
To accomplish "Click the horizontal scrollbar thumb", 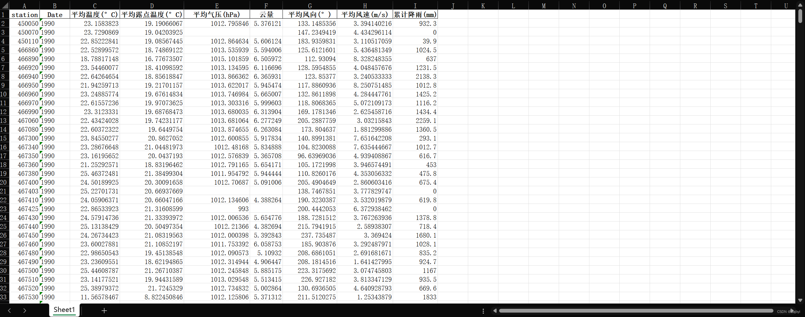I will (x=636, y=311).
